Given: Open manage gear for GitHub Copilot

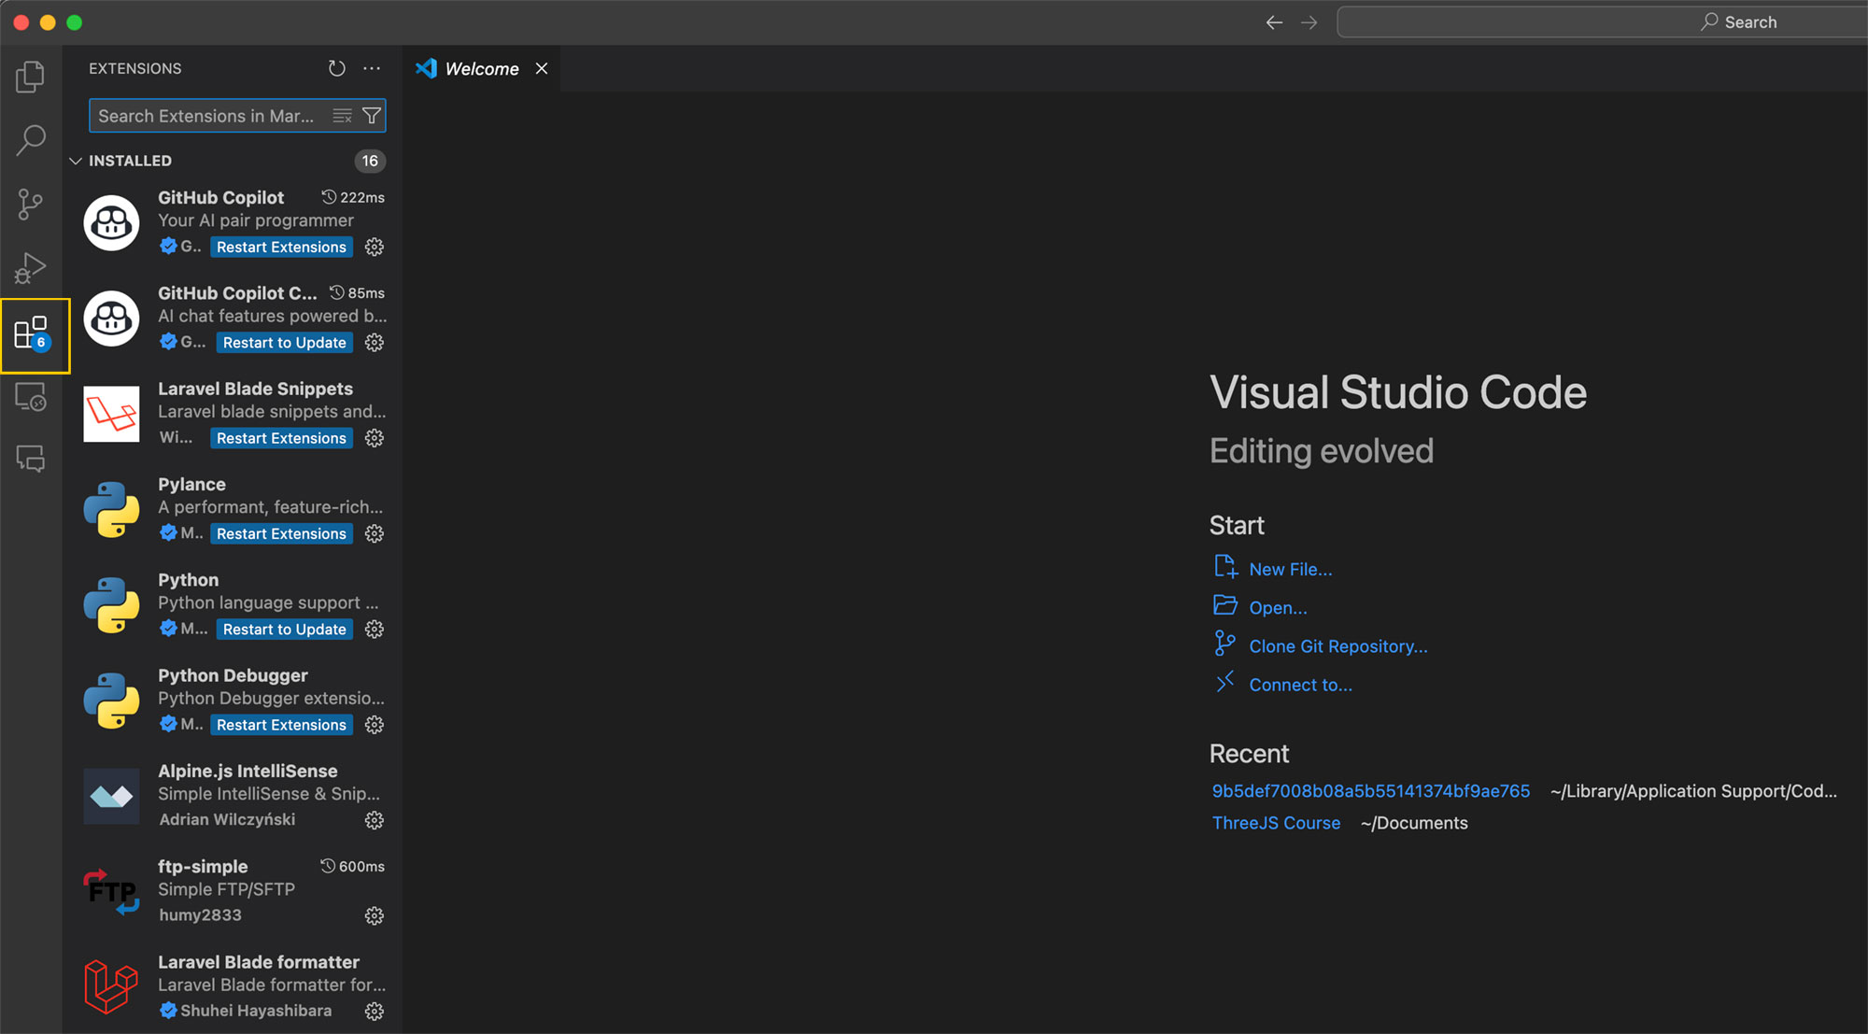Looking at the screenshot, I should (375, 247).
